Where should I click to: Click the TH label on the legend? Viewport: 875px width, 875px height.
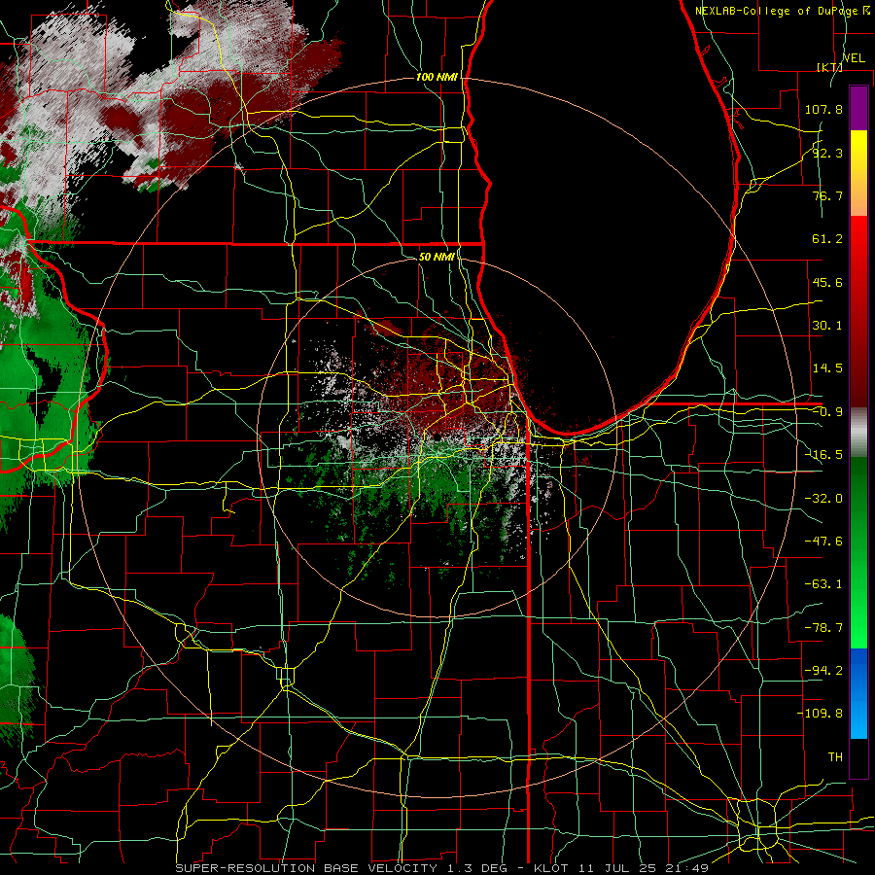835,757
